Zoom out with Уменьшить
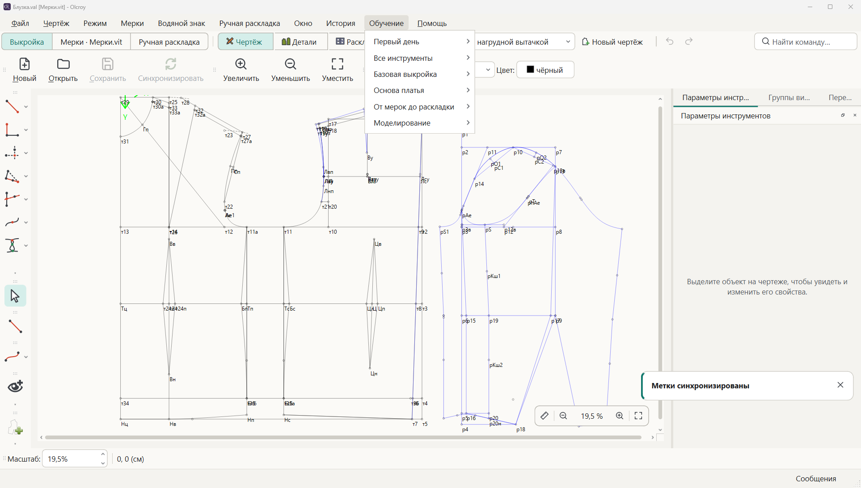Viewport: 861px width, 488px height. tap(291, 70)
